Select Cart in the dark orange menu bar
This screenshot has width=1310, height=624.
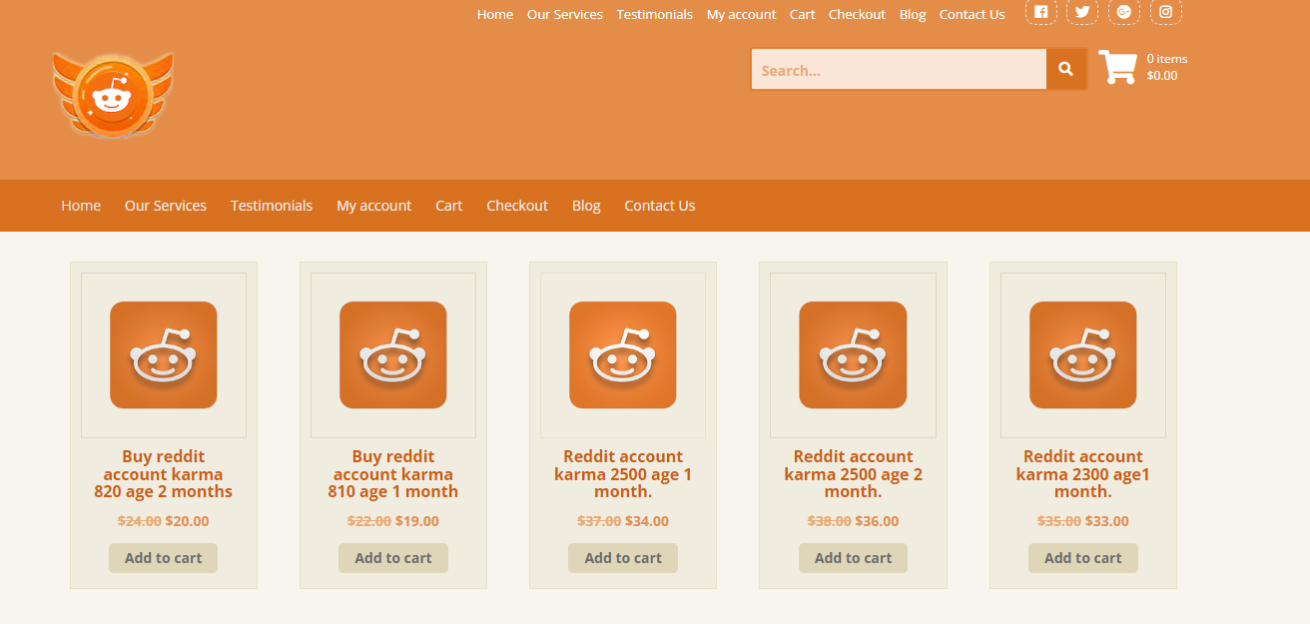449,206
